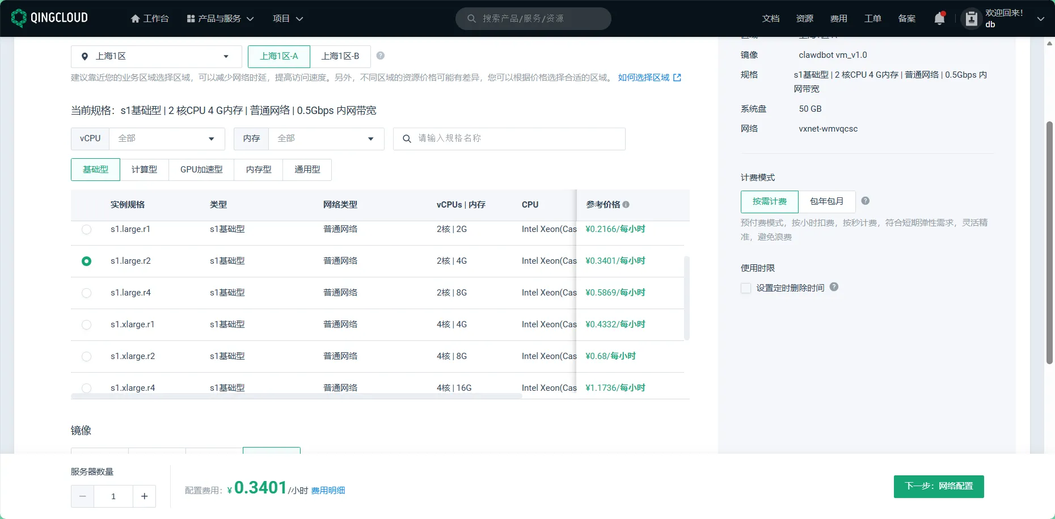The image size is (1055, 519).
Task: Click the QingCloud logo
Action: 50,18
